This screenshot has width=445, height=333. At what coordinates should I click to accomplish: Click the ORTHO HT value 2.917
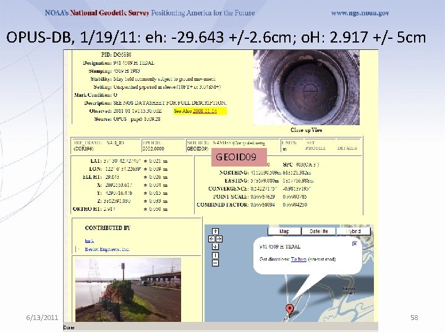109,209
